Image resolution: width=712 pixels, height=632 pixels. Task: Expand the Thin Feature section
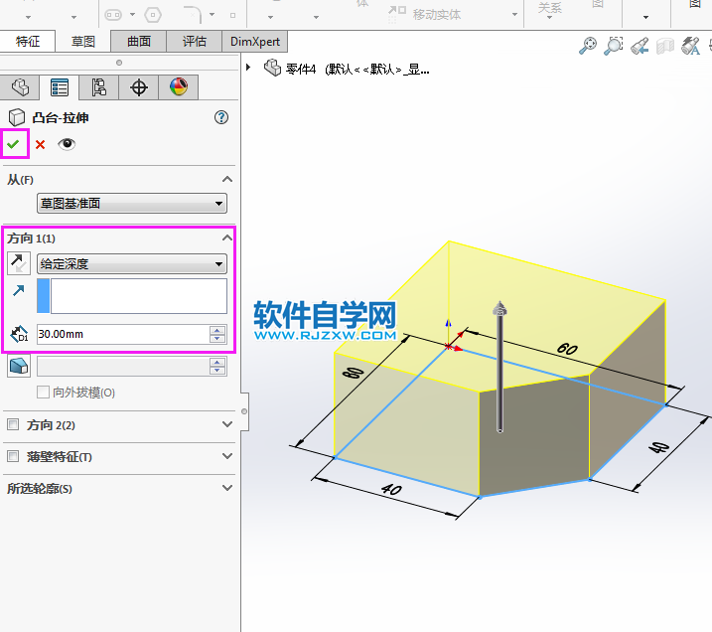pos(227,456)
